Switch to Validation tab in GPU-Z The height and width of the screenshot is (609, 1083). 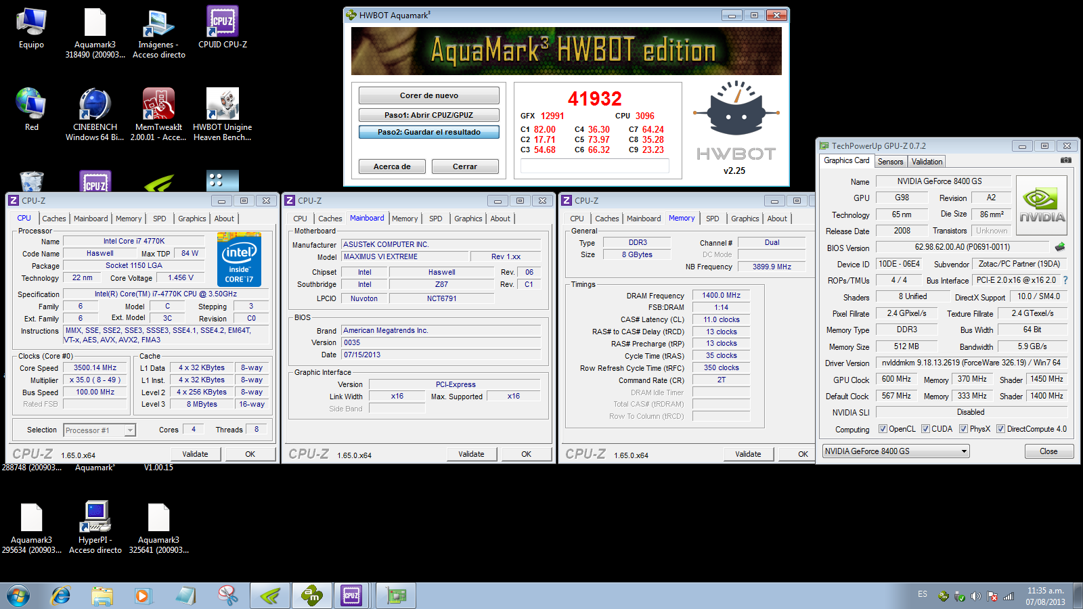927,162
